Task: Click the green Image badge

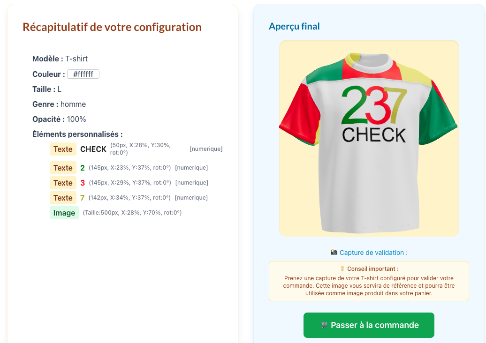Action: pyautogui.click(x=64, y=213)
